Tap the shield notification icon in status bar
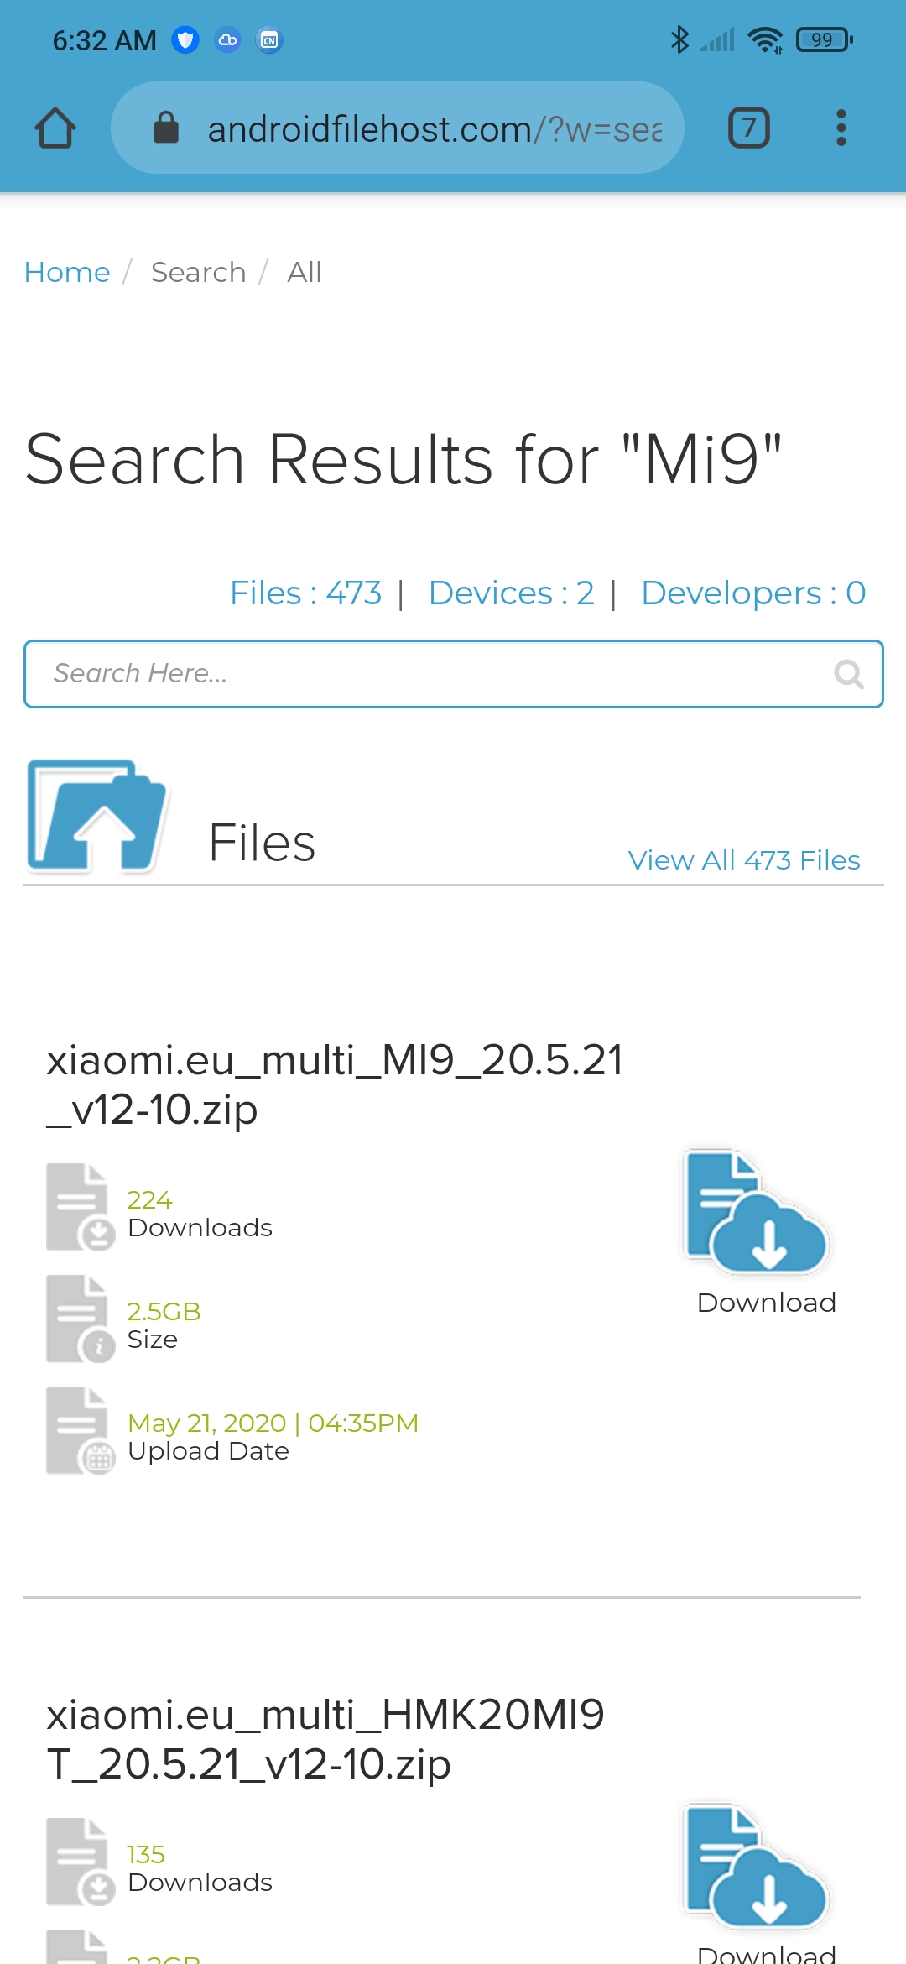The image size is (906, 1964). tap(185, 39)
